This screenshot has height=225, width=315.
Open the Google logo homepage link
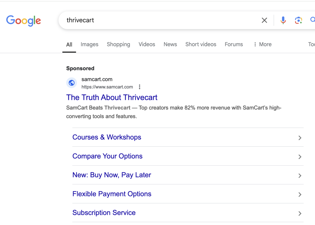(x=23, y=21)
